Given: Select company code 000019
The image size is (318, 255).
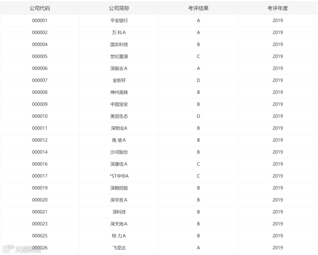Looking at the screenshot, I should pos(40,188).
